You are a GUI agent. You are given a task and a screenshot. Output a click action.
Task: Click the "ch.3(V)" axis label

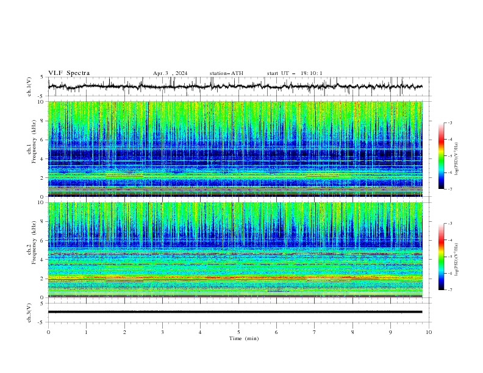(x=29, y=313)
